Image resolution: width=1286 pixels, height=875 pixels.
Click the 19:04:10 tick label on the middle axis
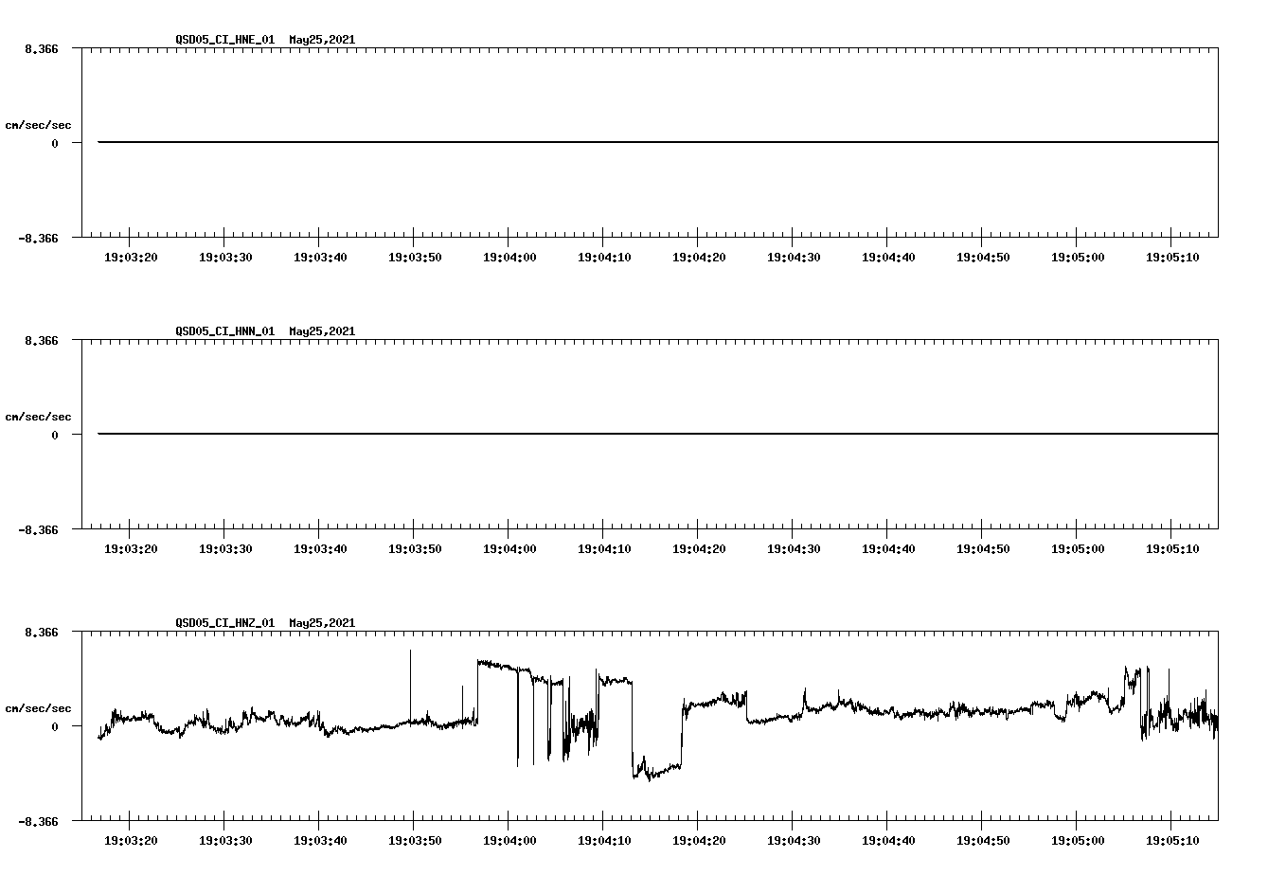(x=606, y=547)
